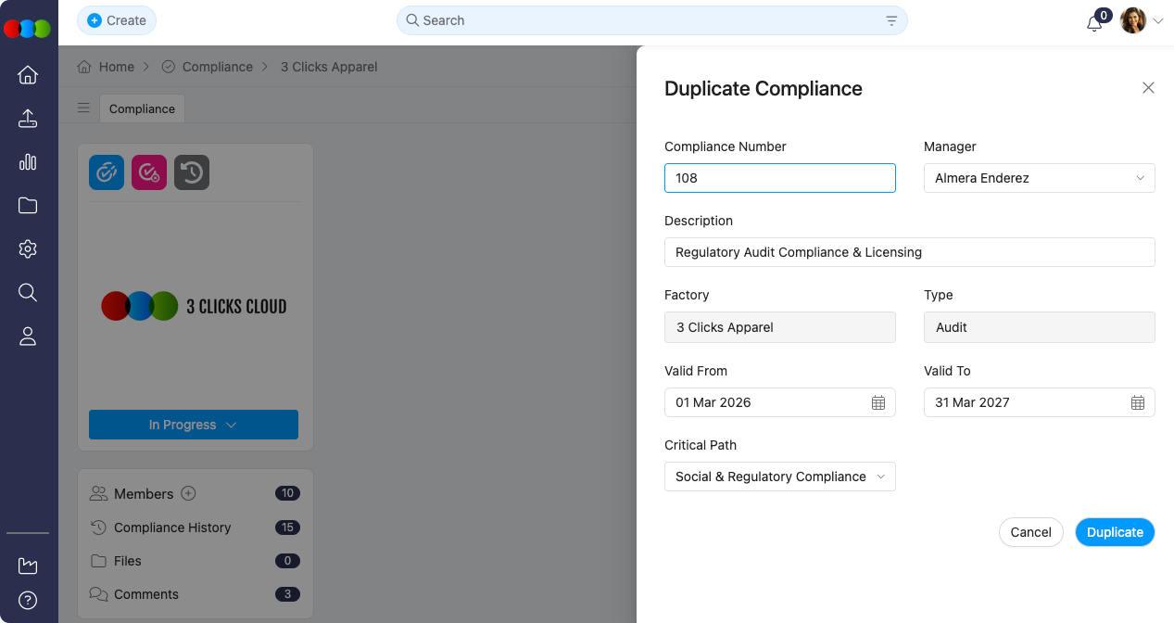Open the Analytics bar-chart icon
Viewport: 1174px width, 623px height.
(28, 161)
